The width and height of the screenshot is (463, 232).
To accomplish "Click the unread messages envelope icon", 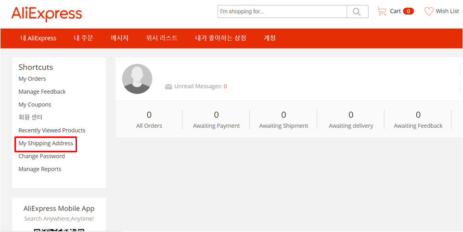I will [x=168, y=86].
